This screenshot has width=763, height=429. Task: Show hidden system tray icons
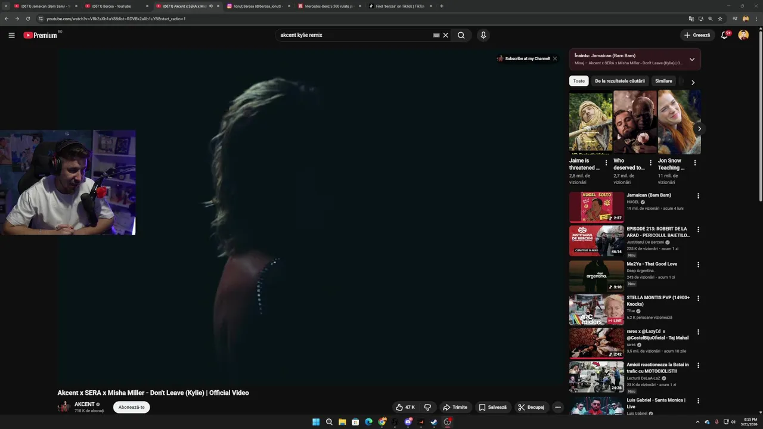point(698,422)
